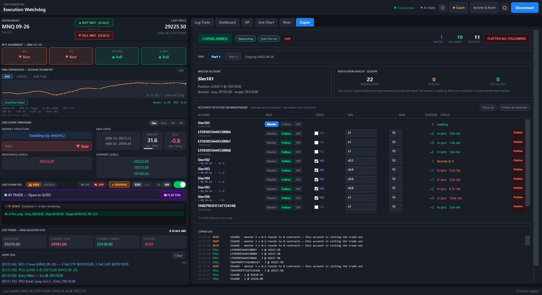Flatten the TAKEPROFIT147134348 account
Viewport: 542px width, 295px height.
518,206
